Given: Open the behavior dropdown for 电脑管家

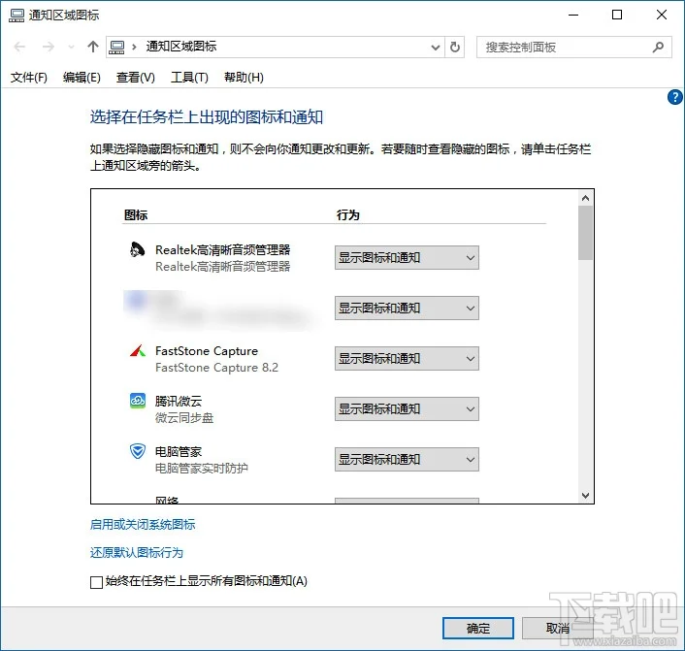Looking at the screenshot, I should click(x=407, y=459).
